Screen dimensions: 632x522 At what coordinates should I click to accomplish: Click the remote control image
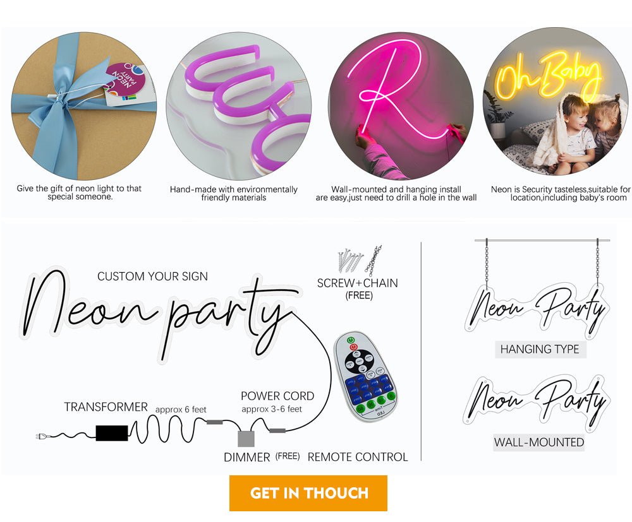(x=366, y=376)
